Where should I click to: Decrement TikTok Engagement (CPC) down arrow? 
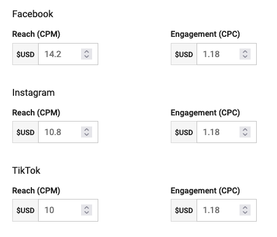(x=245, y=212)
